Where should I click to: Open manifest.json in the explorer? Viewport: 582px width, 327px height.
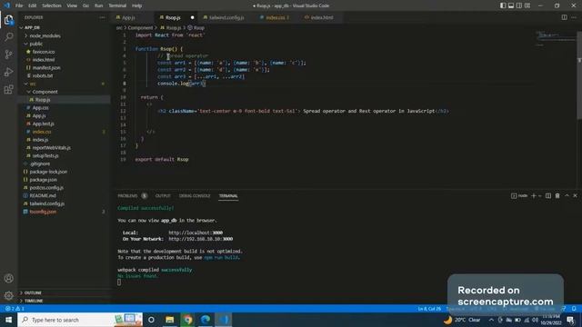coord(46,68)
